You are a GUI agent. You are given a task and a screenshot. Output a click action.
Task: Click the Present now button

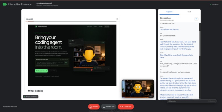tap(109, 106)
